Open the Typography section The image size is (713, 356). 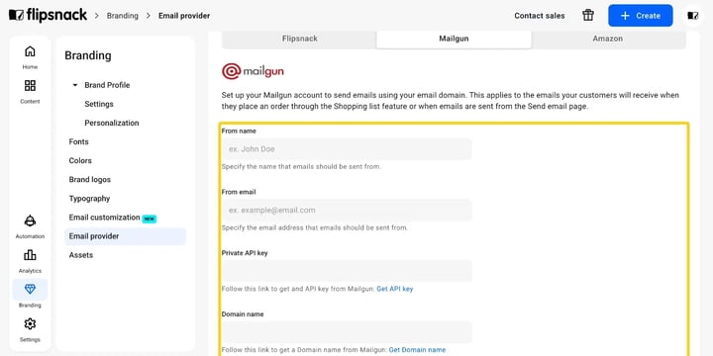[89, 199]
